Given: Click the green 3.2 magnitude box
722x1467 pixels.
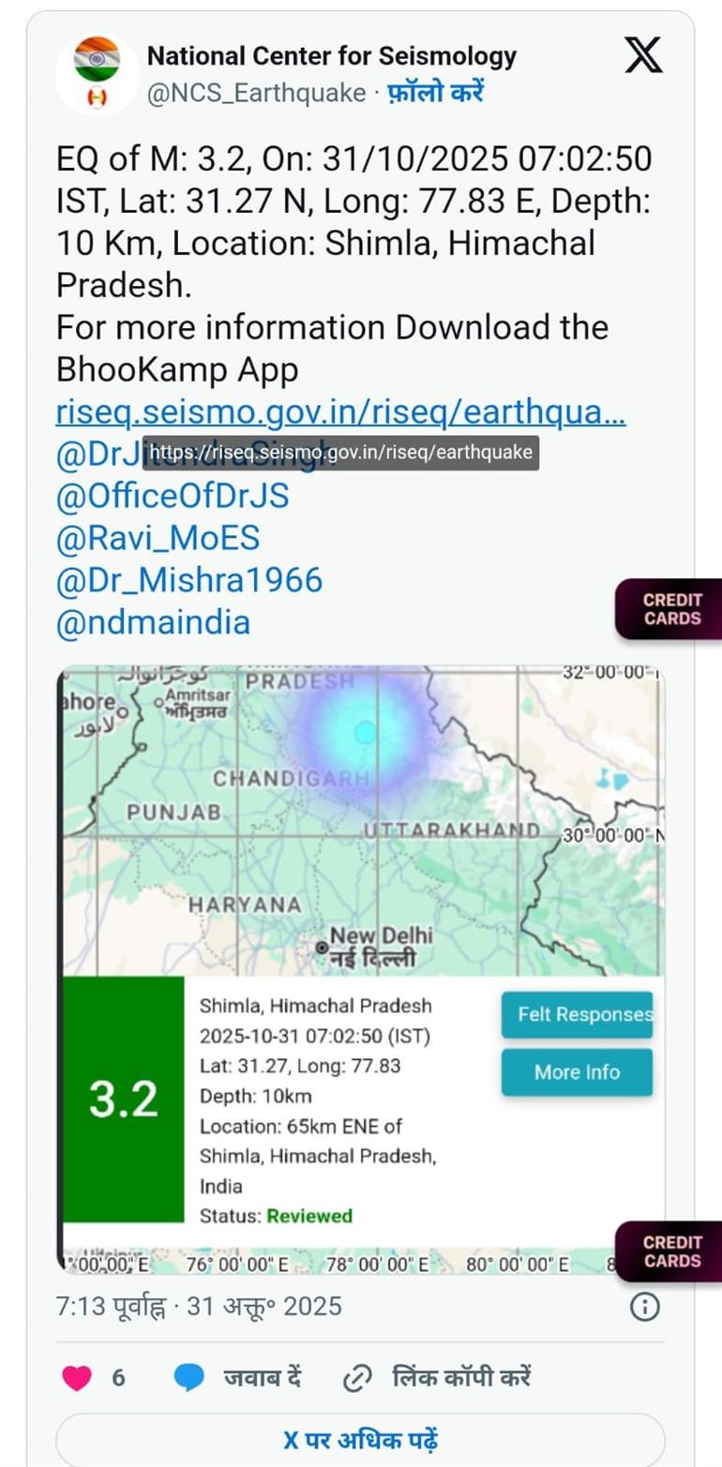Looking at the screenshot, I should point(124,1099).
